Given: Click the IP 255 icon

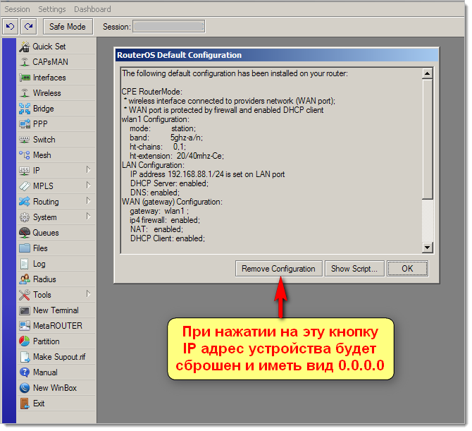Looking at the screenshot, I should coord(25,171).
